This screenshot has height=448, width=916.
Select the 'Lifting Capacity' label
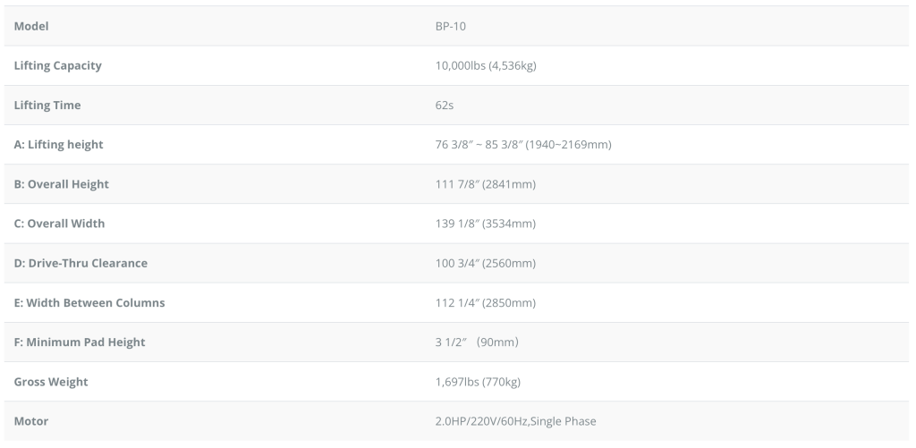coord(57,65)
